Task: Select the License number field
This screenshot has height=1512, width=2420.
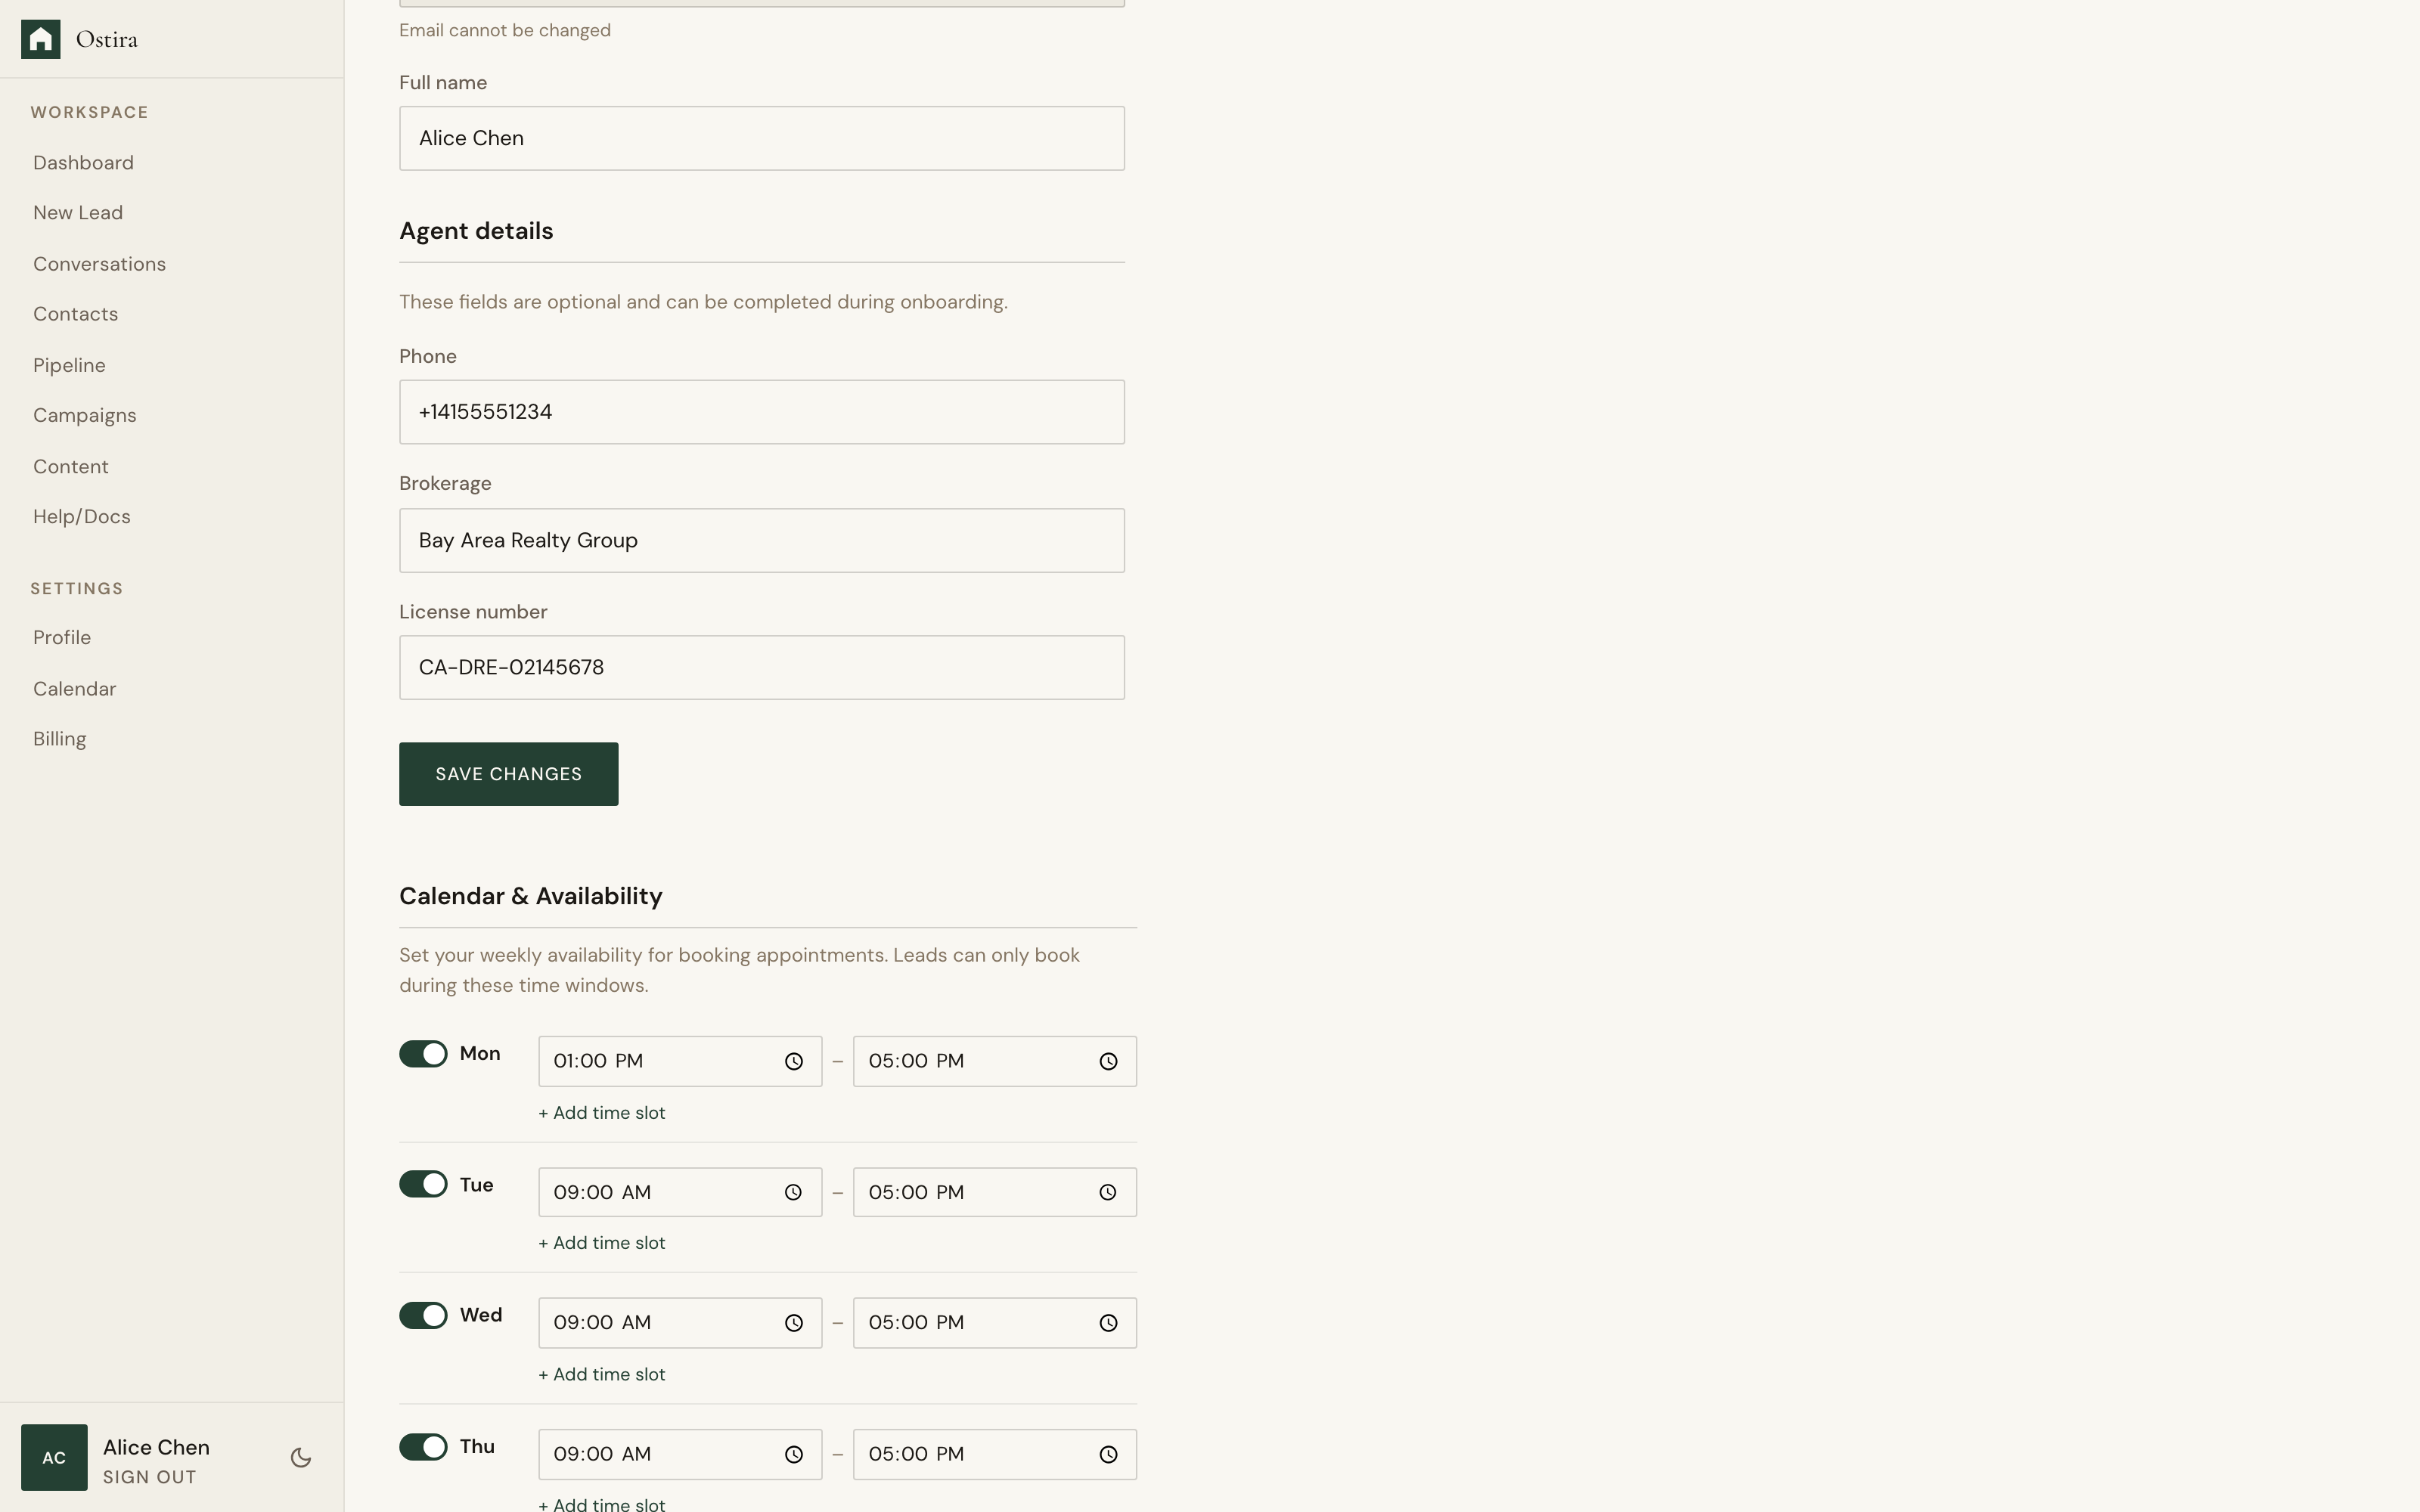Action: [761, 667]
